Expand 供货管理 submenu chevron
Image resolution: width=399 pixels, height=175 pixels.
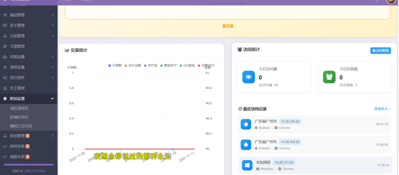pos(53,136)
